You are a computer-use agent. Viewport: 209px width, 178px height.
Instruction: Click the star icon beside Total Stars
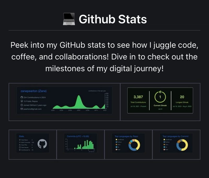(20, 140)
